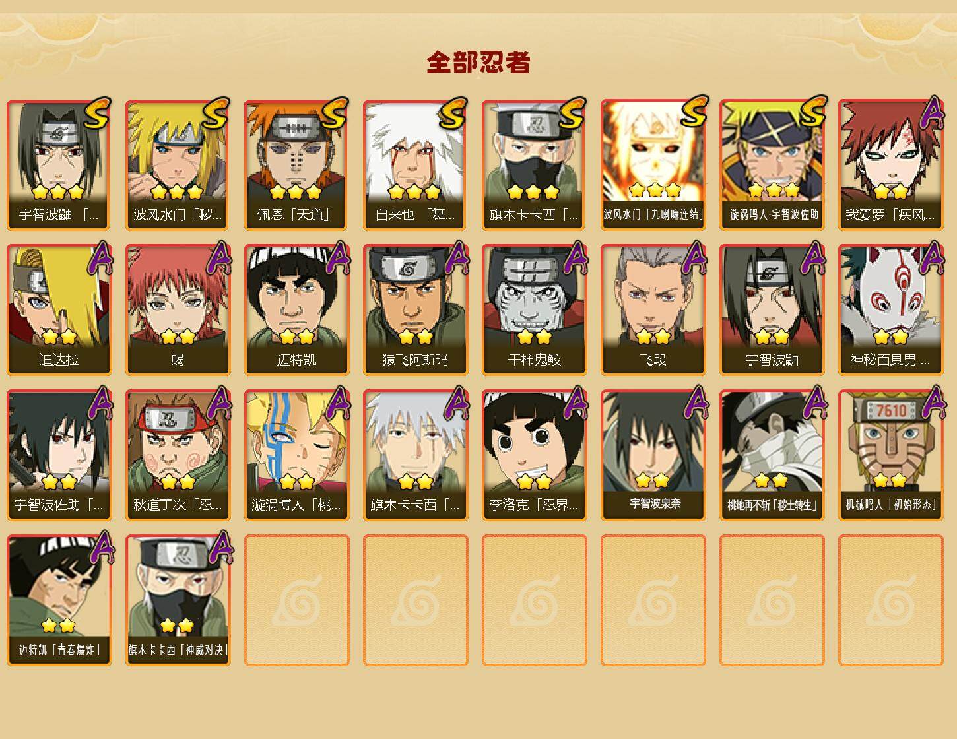Pick the 旗木卡卡西「神威对决」card
The height and width of the screenshot is (739, 957).
tap(178, 600)
